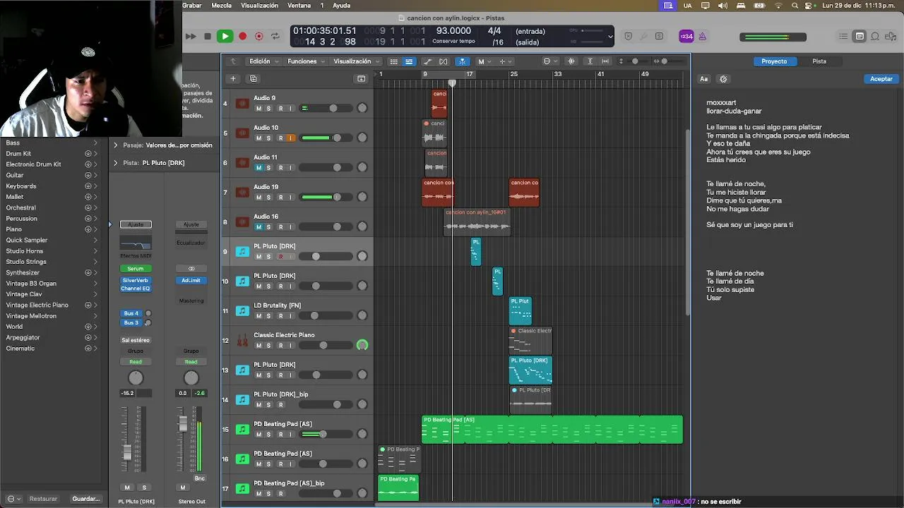Switch to the Proyecto notes tab
Viewport: 904px width, 508px height.
[774, 61]
